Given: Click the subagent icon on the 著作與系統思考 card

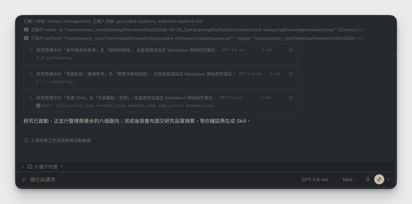Looking at the screenshot, I should 290,50.
